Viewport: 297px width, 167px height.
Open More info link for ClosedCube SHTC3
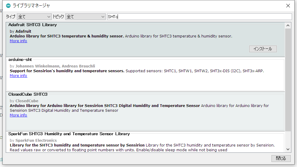tap(18, 115)
